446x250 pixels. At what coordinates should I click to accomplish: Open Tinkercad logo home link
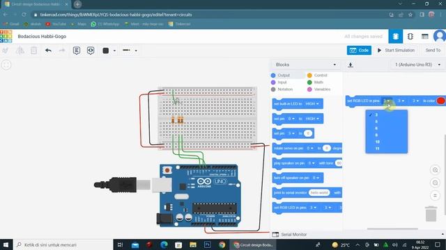6,36
